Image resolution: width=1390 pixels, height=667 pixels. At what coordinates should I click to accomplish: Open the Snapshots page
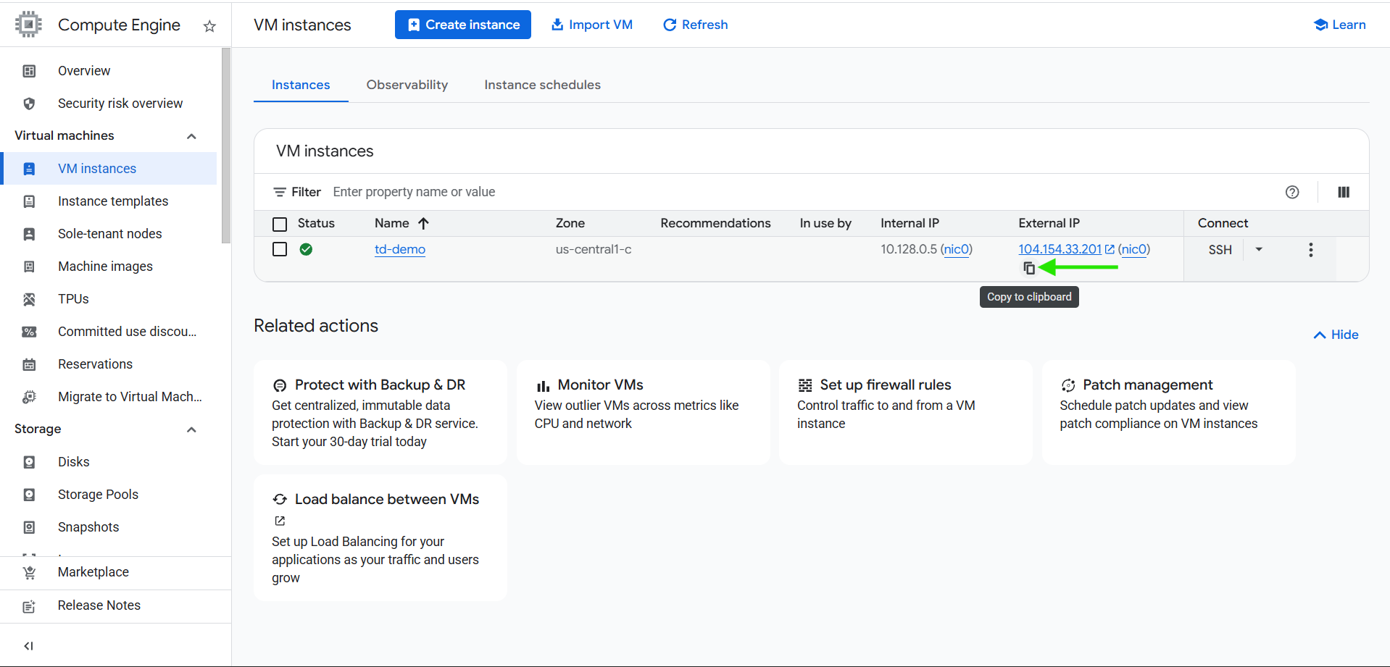88,527
